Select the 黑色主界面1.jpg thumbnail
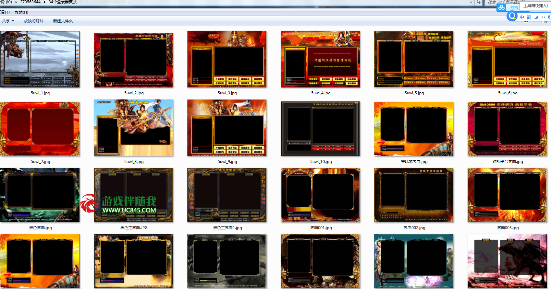Image resolution: width=551 pixels, height=289 pixels. (x=227, y=195)
